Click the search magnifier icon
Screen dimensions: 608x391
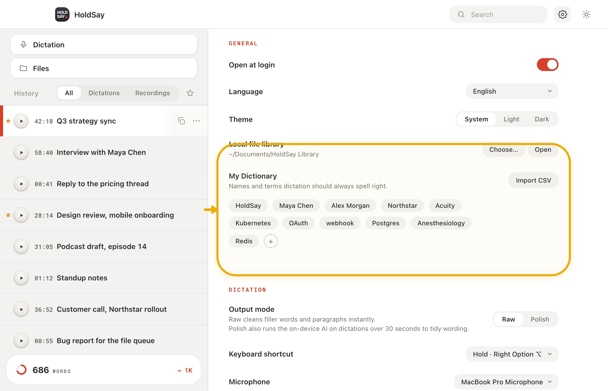pyautogui.click(x=461, y=14)
